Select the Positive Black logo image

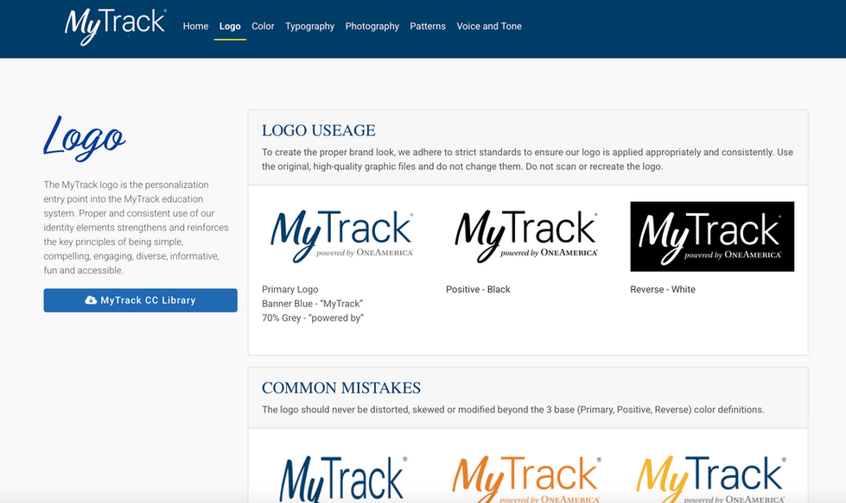click(x=526, y=236)
